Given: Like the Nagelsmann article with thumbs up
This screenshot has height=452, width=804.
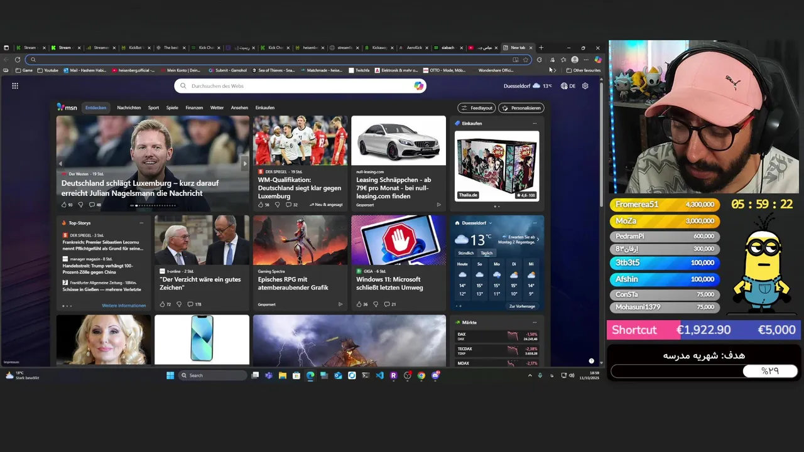Looking at the screenshot, I should pyautogui.click(x=67, y=205).
